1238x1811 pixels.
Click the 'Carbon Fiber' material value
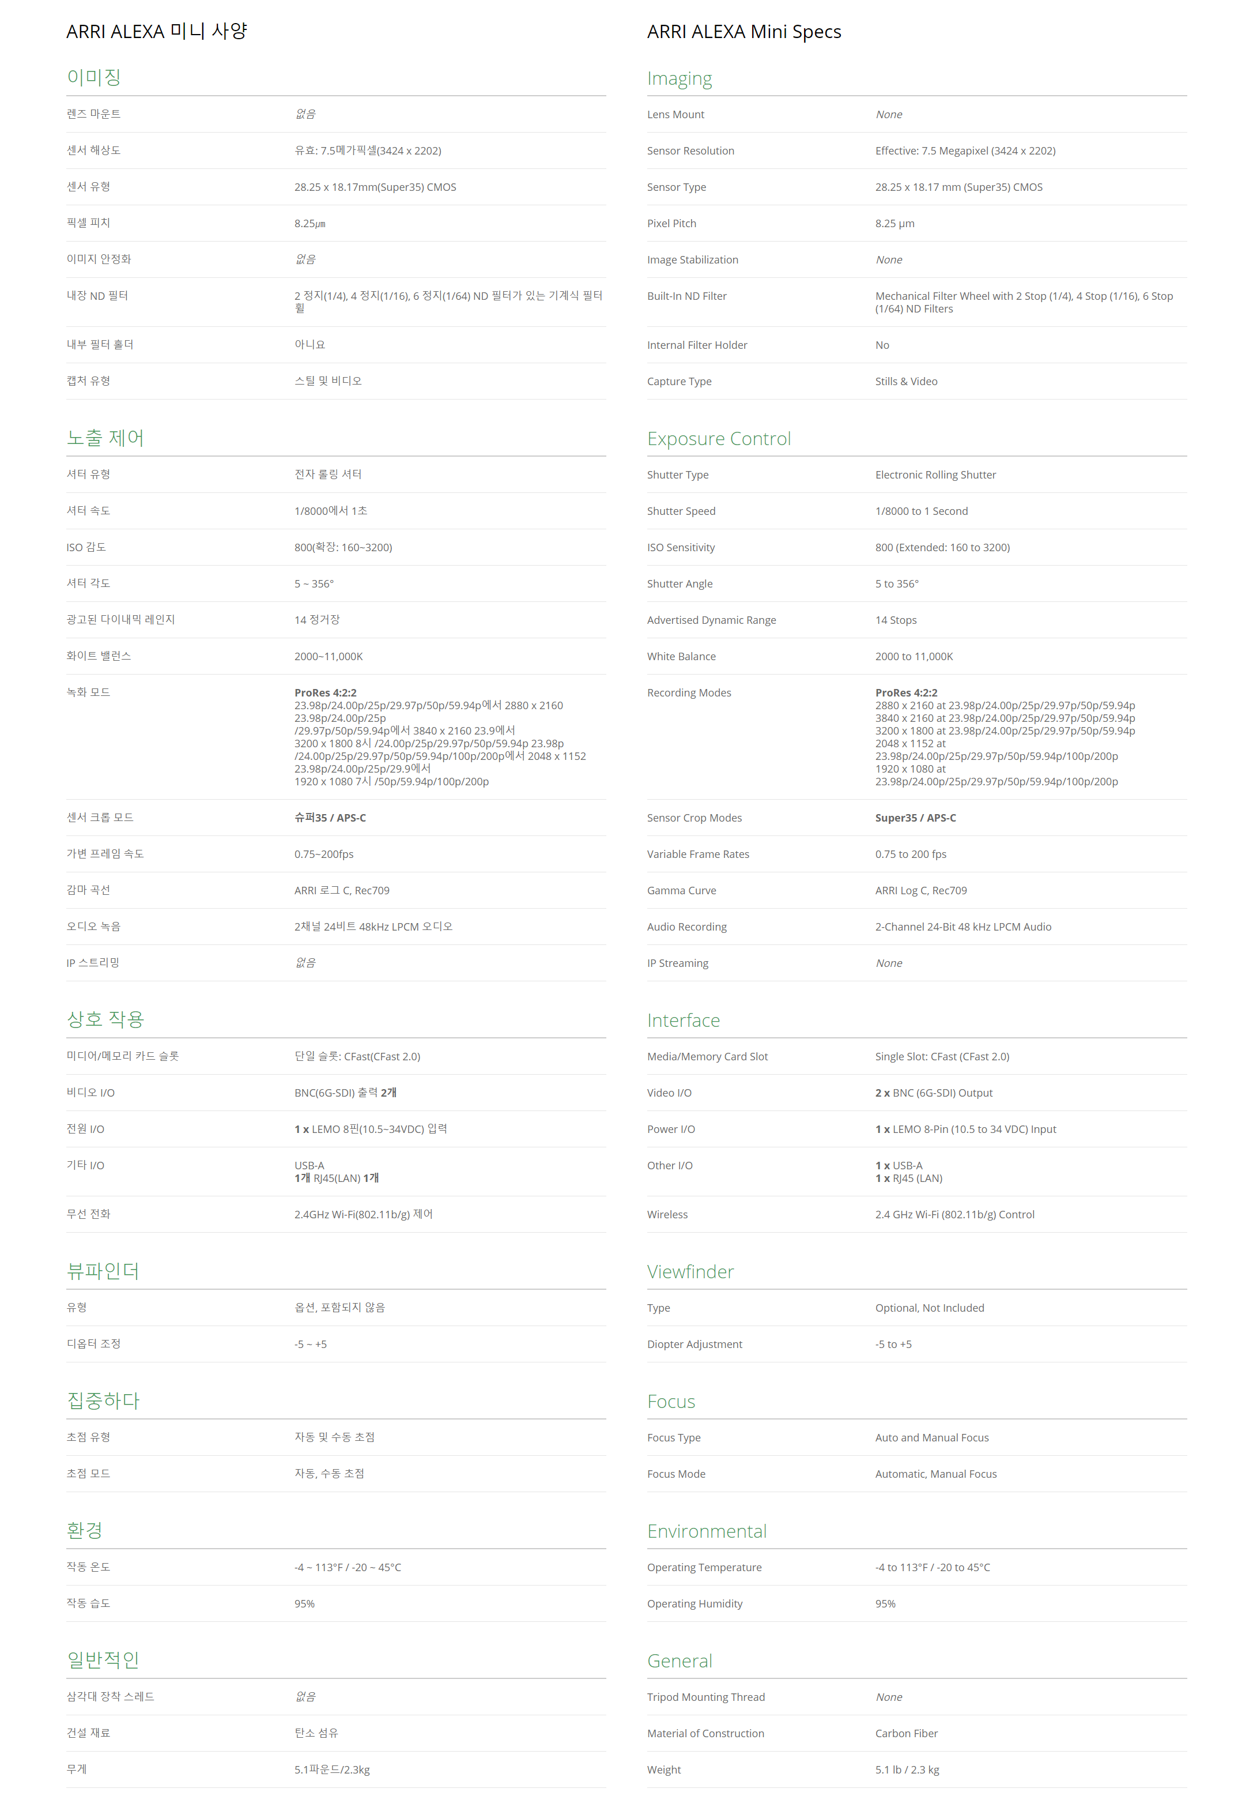pyautogui.click(x=905, y=1734)
